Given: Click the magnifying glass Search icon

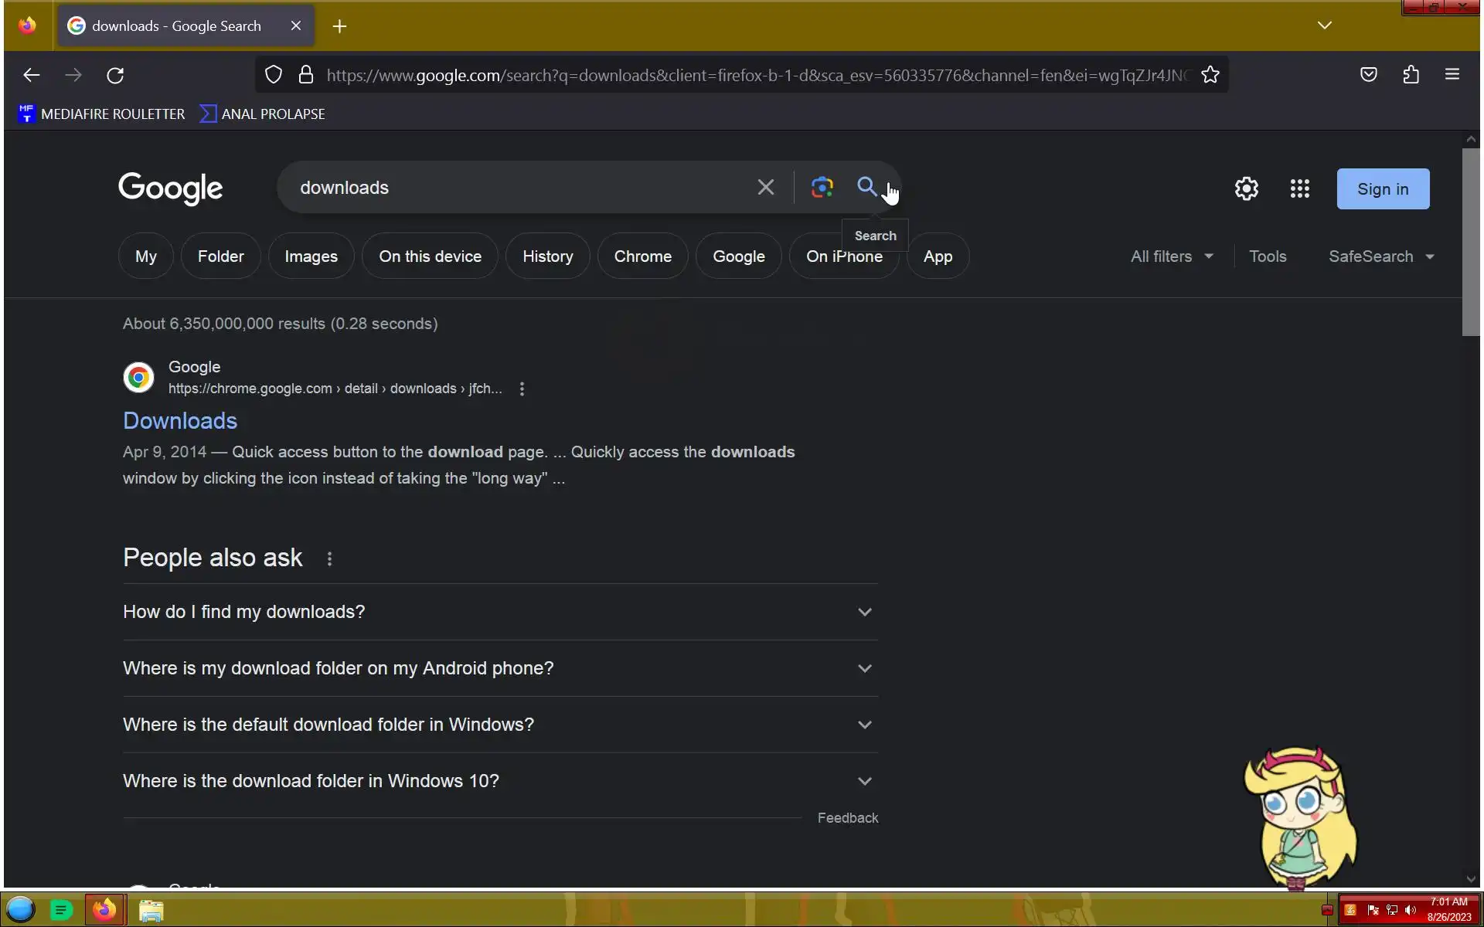Looking at the screenshot, I should tap(866, 187).
